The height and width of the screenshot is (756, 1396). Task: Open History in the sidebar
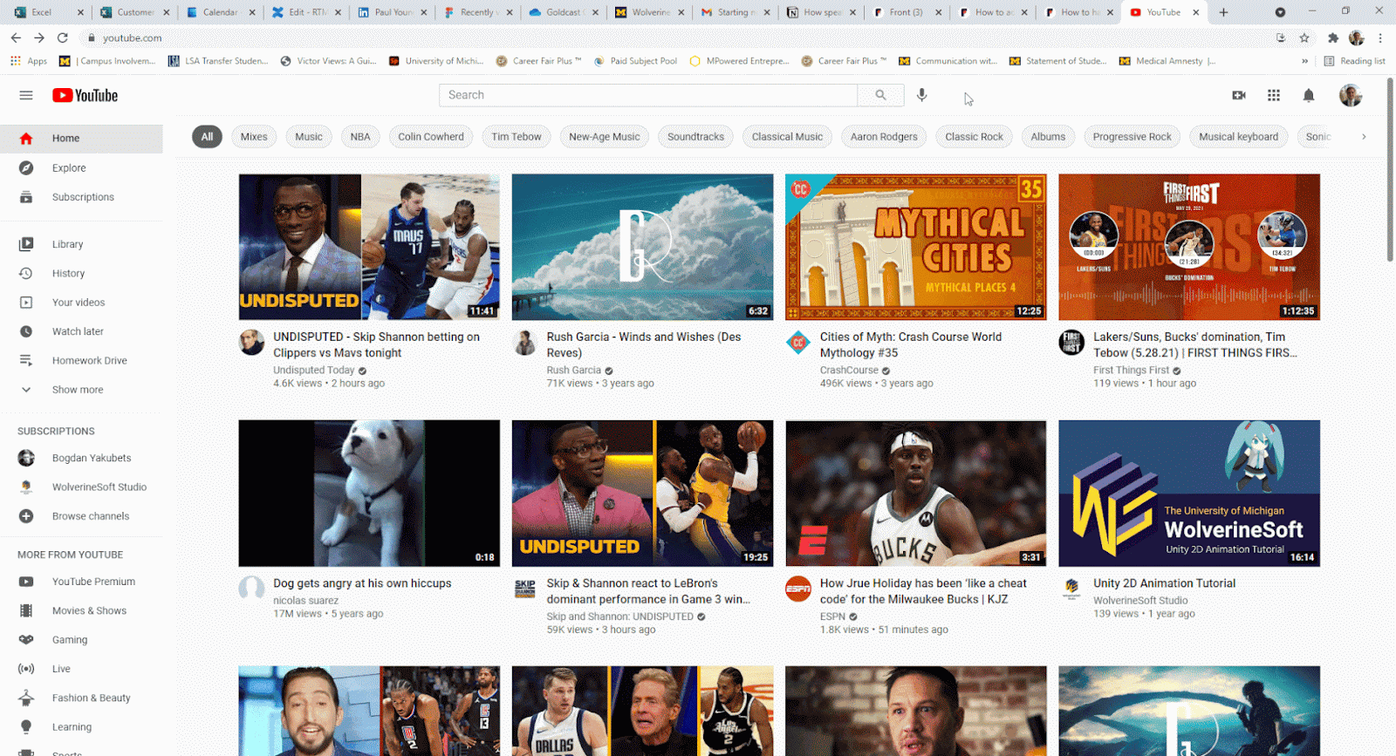click(x=81, y=273)
